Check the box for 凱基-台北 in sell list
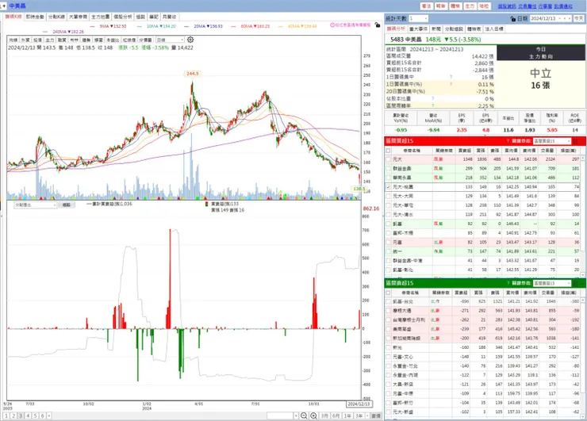The image size is (587, 421). pyautogui.click(x=388, y=301)
